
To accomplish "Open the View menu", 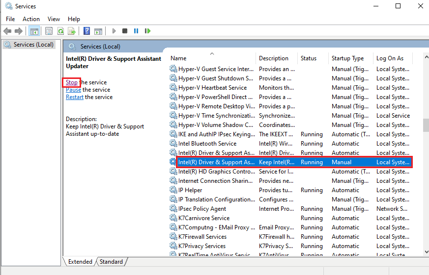I will (x=54, y=19).
